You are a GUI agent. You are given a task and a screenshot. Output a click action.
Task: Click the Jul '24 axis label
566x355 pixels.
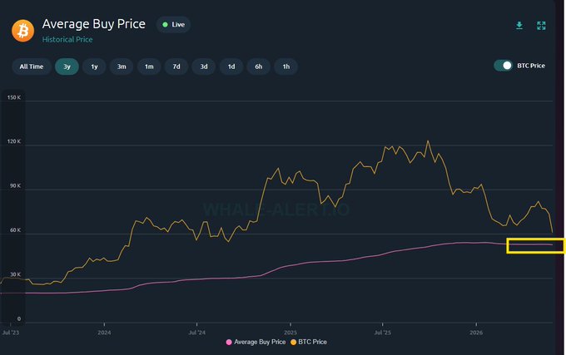tap(196, 333)
